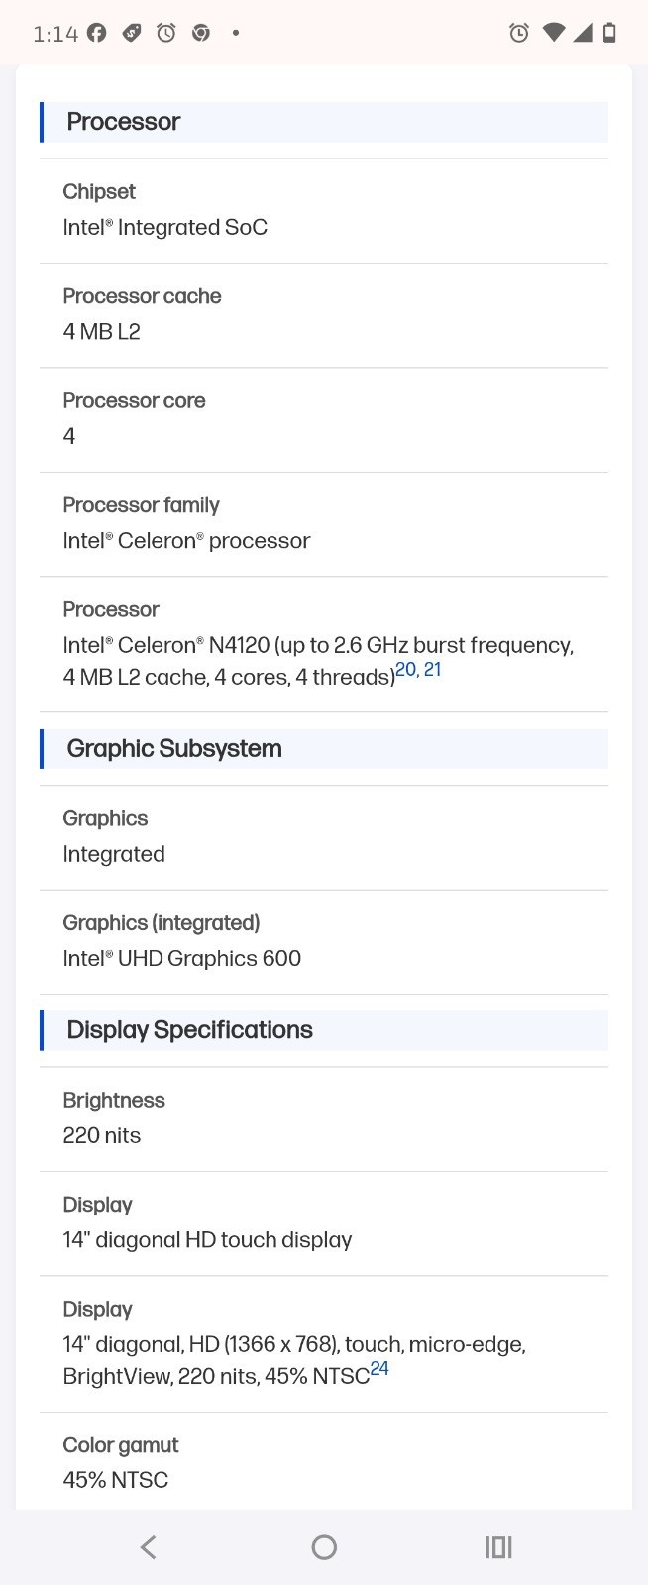Image resolution: width=648 pixels, height=1585 pixels.
Task: Tap the alarm clock icon beside Wi-Fi
Action: click(518, 33)
